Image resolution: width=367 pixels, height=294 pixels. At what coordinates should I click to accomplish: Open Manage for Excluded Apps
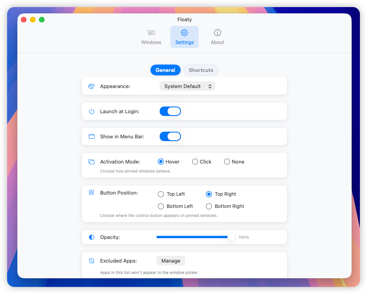click(x=171, y=261)
